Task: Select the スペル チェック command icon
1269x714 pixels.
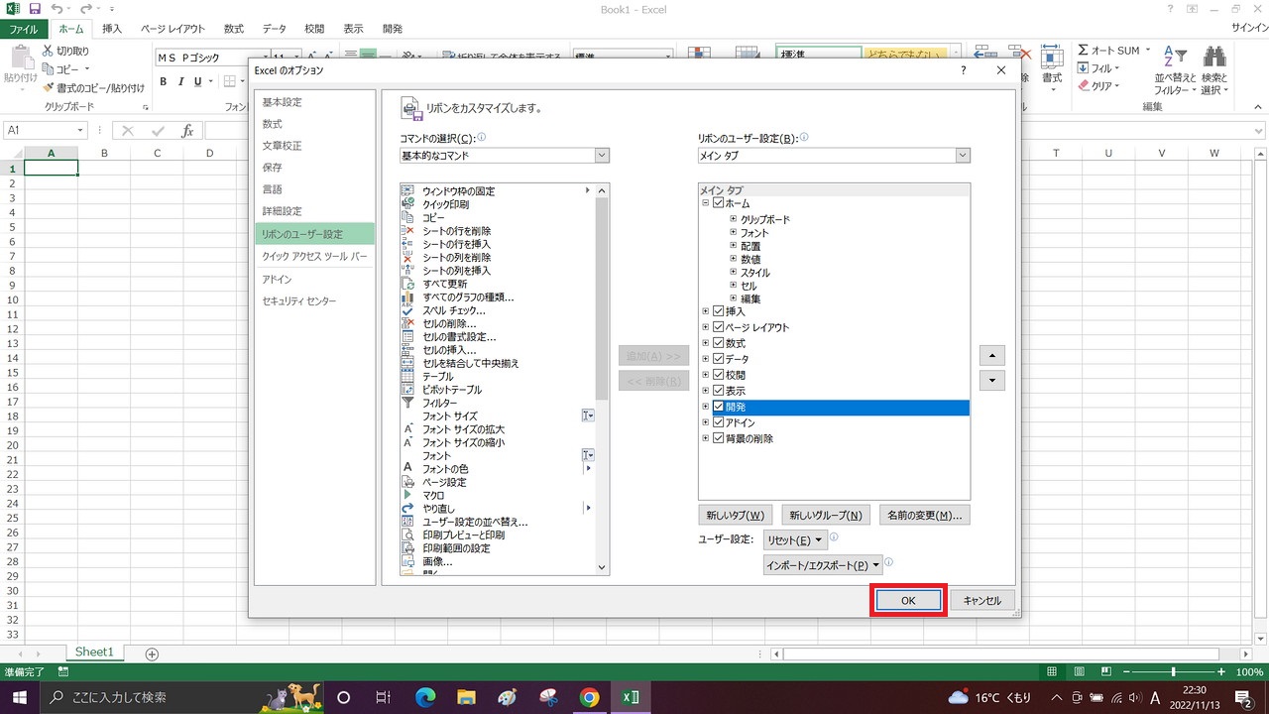Action: (406, 310)
